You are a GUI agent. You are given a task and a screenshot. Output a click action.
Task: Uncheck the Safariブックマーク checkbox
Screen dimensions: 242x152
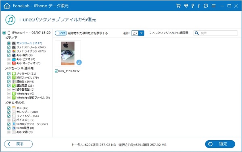[x=9, y=124]
